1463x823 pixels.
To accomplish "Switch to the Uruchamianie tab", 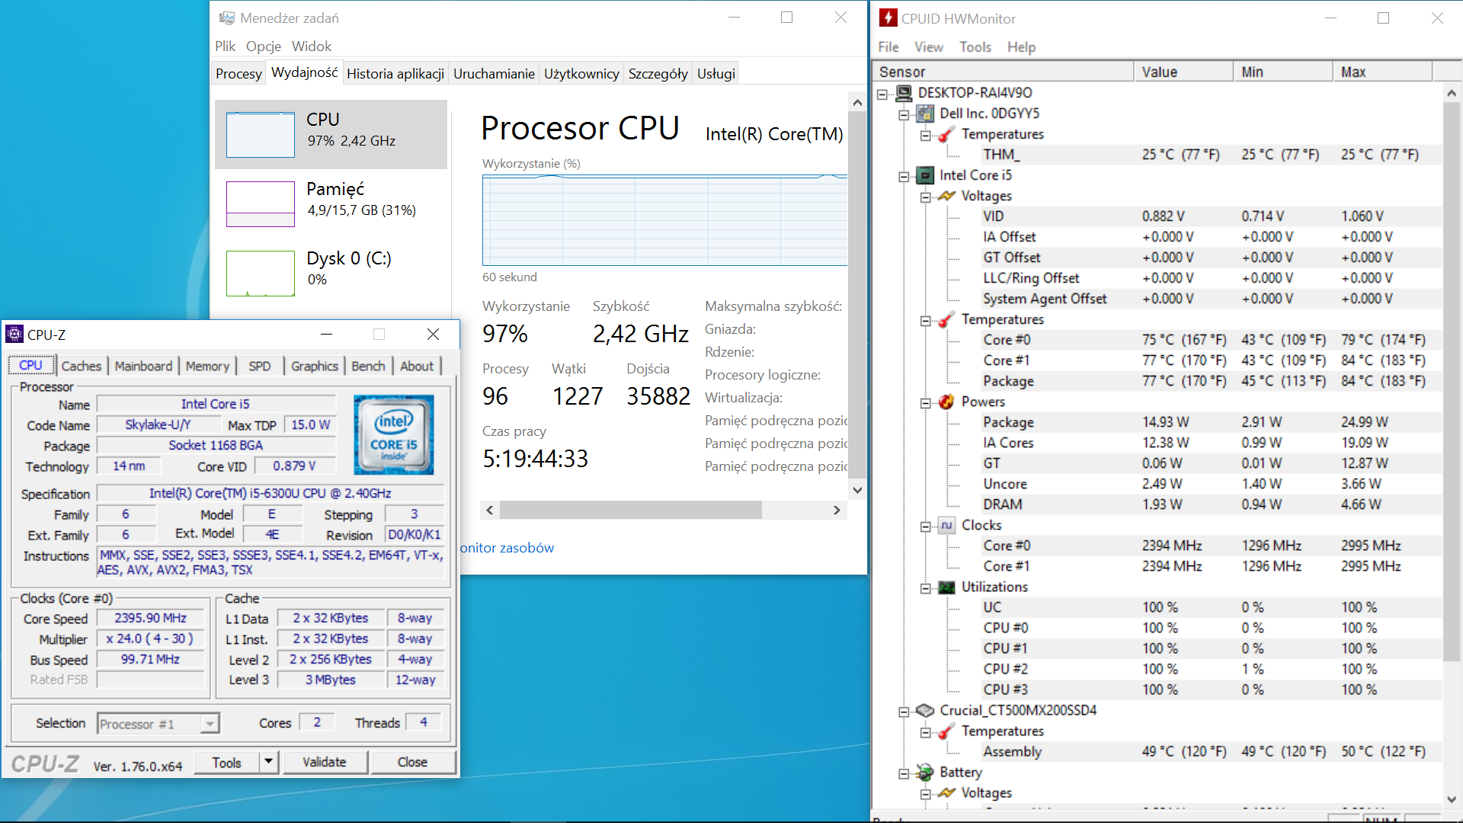I will click(494, 73).
